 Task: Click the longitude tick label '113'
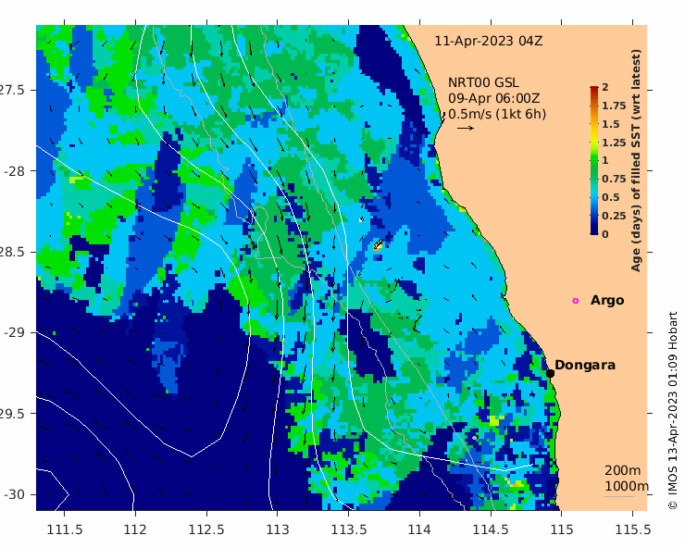click(278, 529)
